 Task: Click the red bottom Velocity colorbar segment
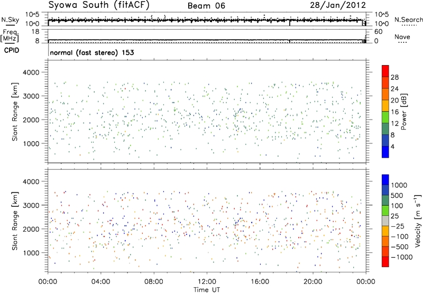[385, 262]
